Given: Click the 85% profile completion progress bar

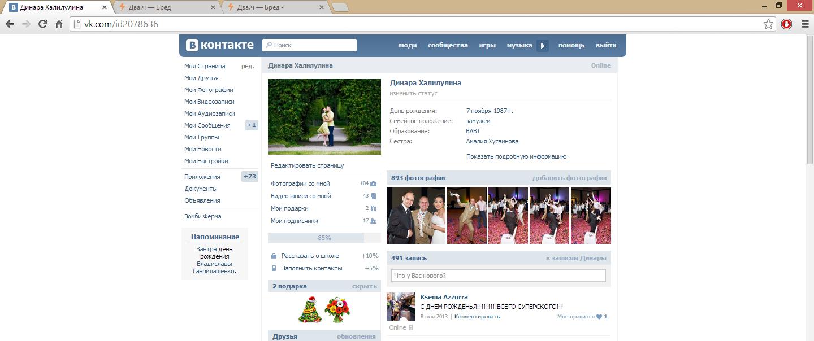Looking at the screenshot, I should tap(324, 238).
